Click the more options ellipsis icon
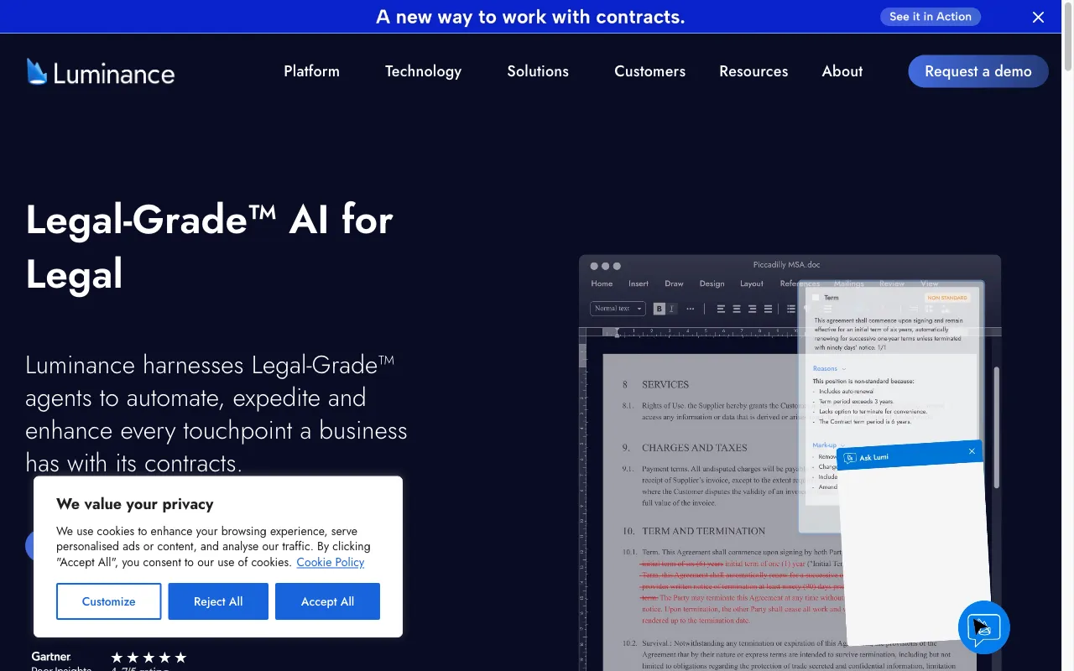1074x671 pixels. click(691, 309)
